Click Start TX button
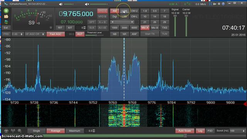This screenshot has width=247, height=139. click(150, 34)
